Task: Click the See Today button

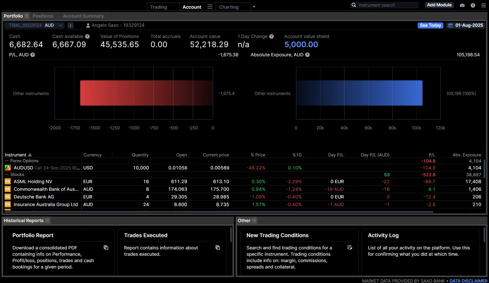Action: click(430, 25)
